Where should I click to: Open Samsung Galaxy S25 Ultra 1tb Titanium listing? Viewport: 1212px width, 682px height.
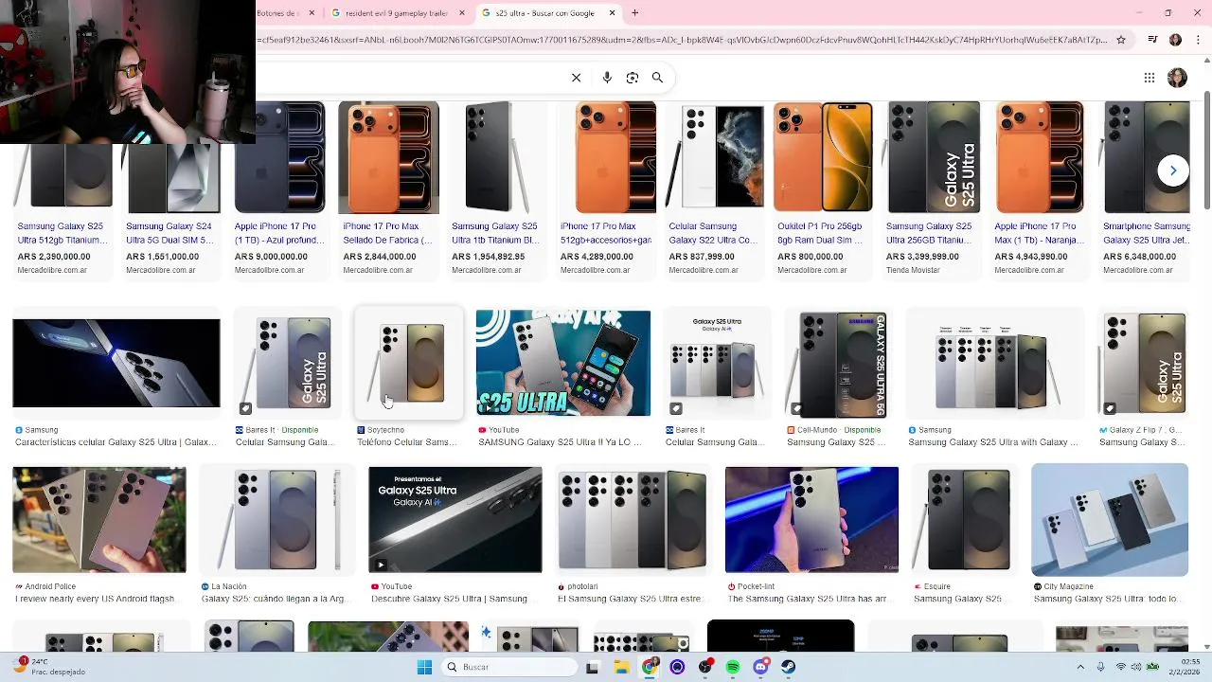pos(497,189)
